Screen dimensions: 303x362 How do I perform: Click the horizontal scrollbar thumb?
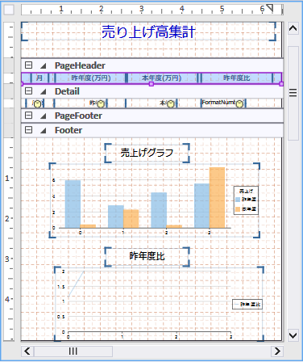click(x=73, y=351)
